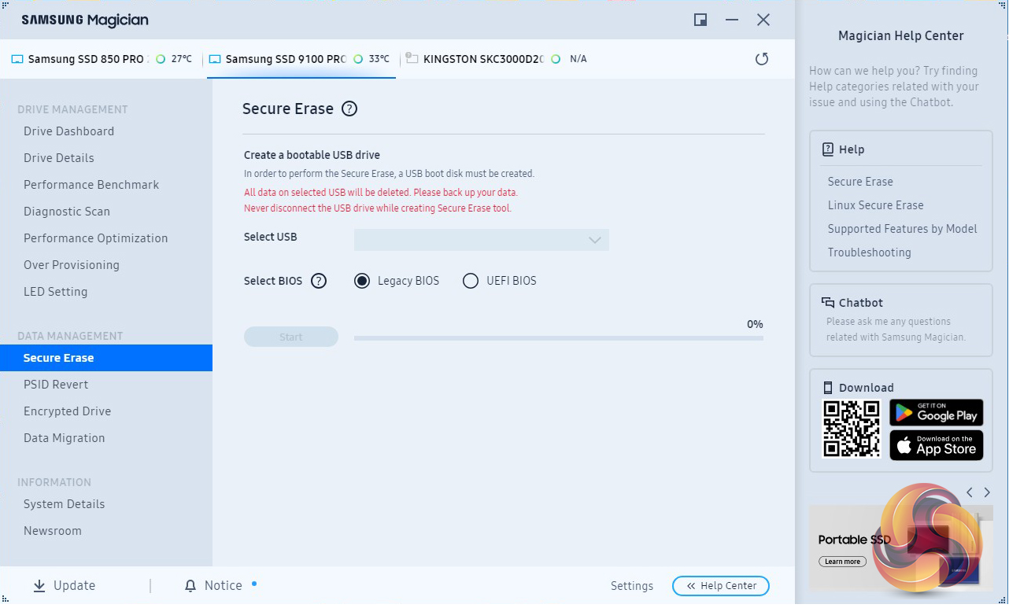Open the Linux Secure Erase help link
This screenshot has width=1009, height=608.
[875, 205]
